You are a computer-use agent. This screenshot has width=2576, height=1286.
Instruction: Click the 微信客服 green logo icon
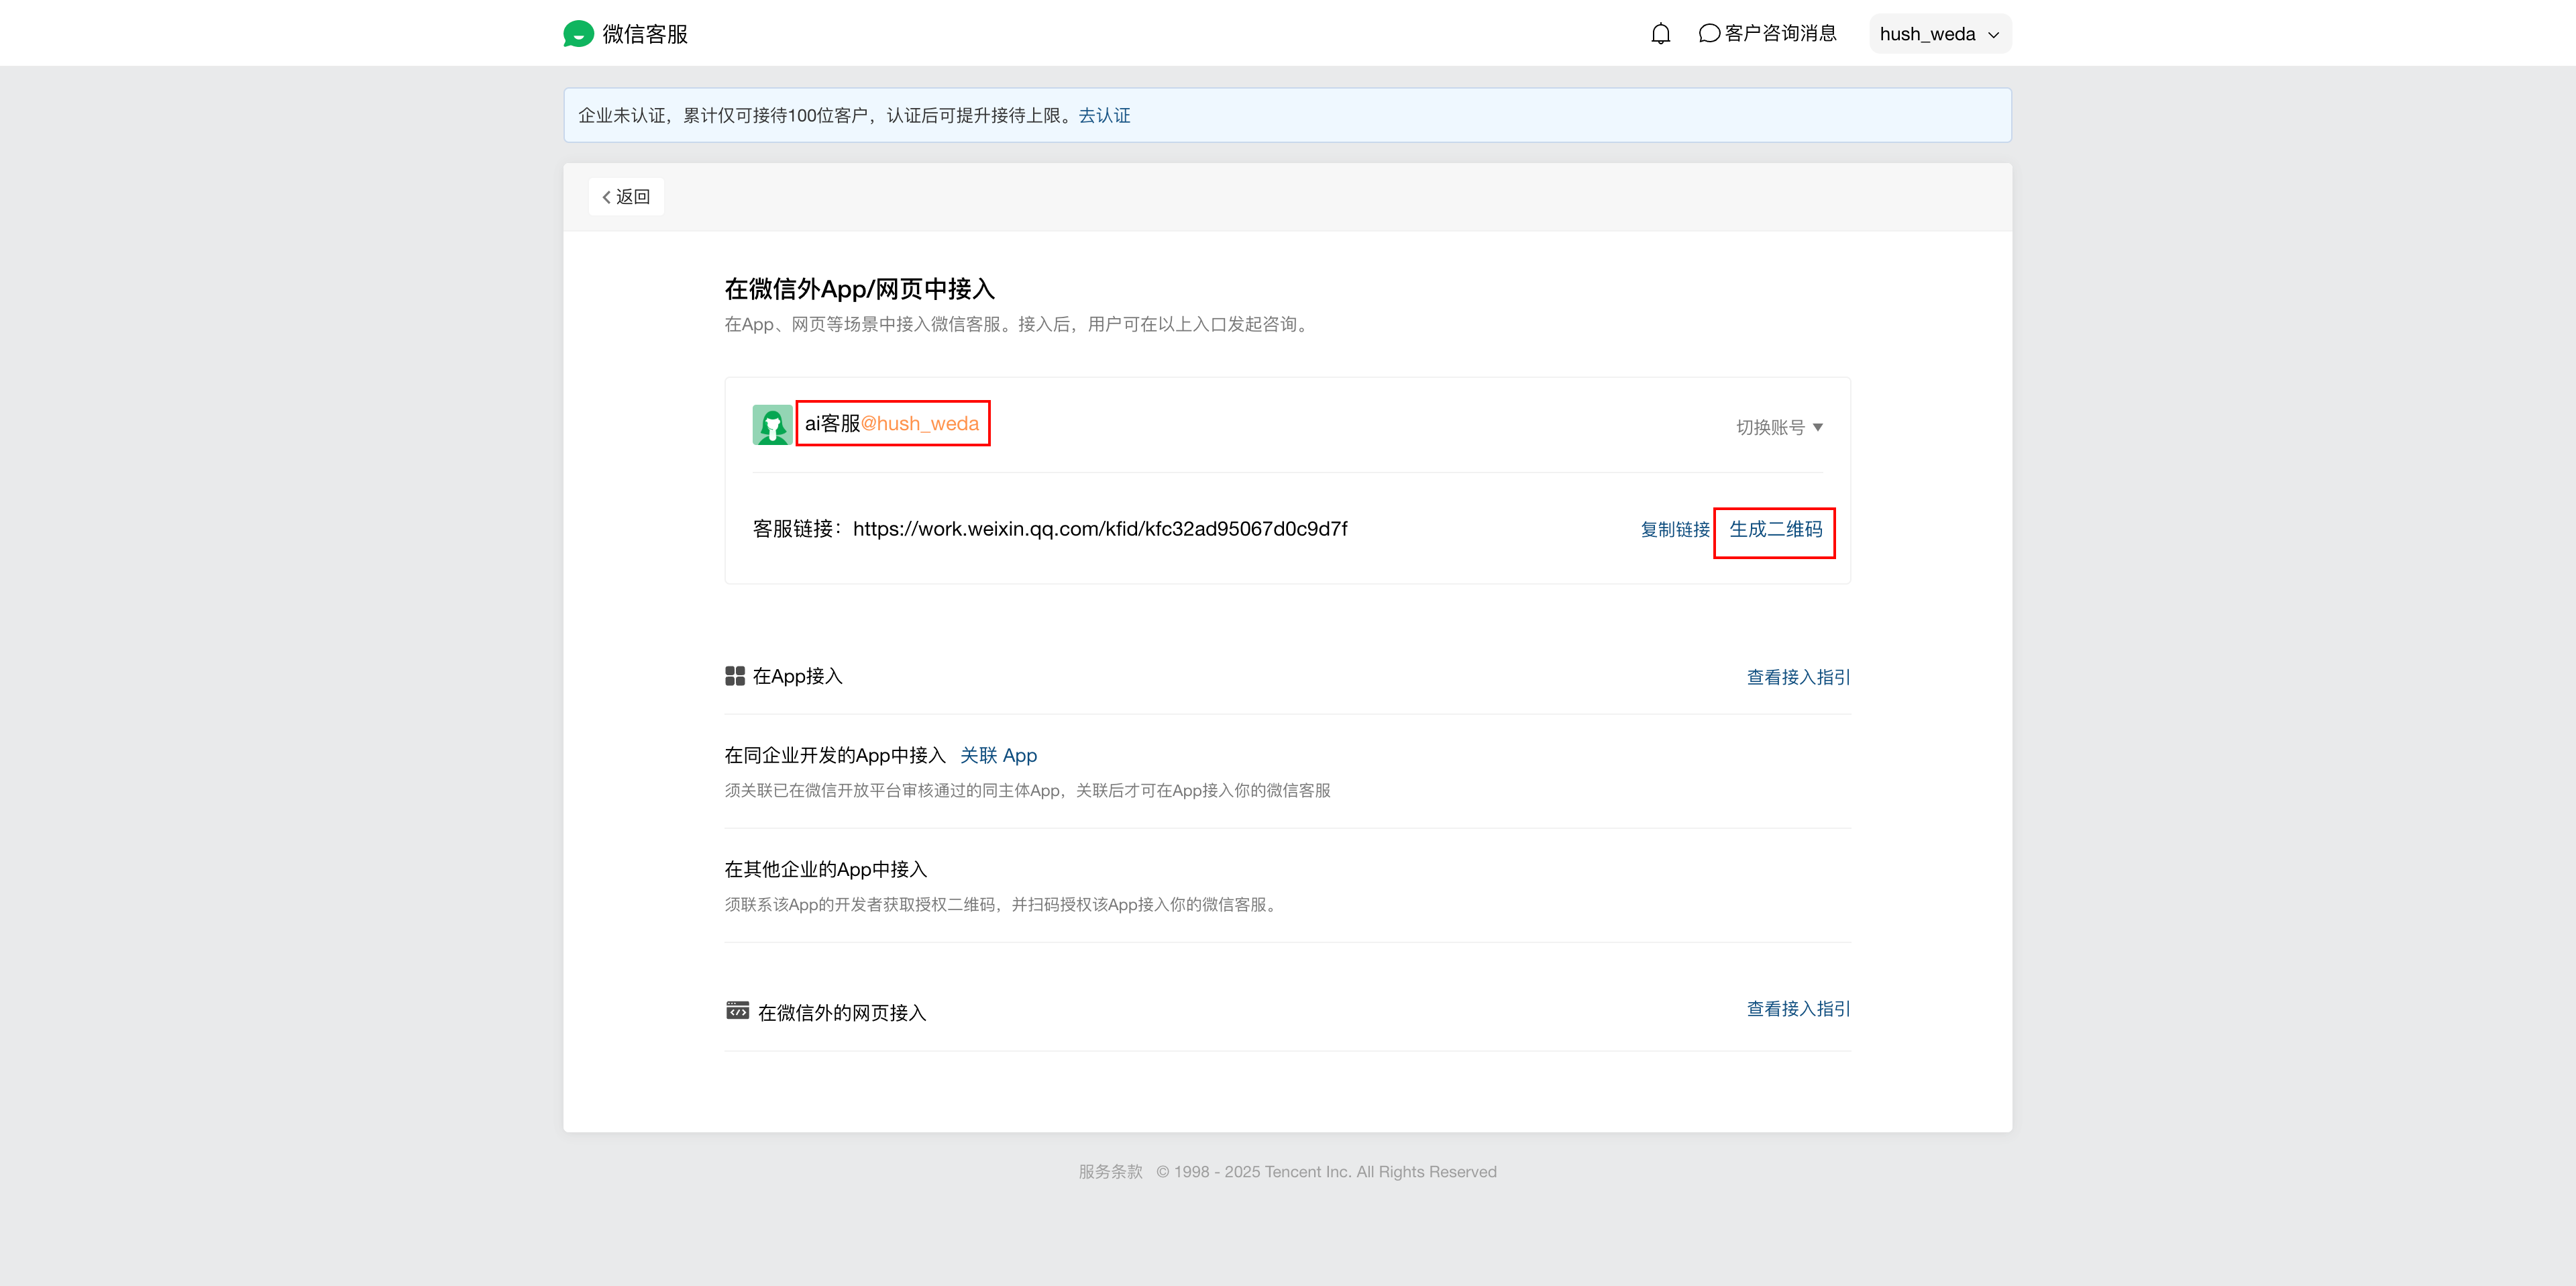578,34
